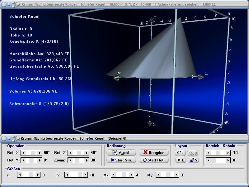Click the Zoom value '30'
Viewport: 249px width, 187px height.
(x=93, y=160)
